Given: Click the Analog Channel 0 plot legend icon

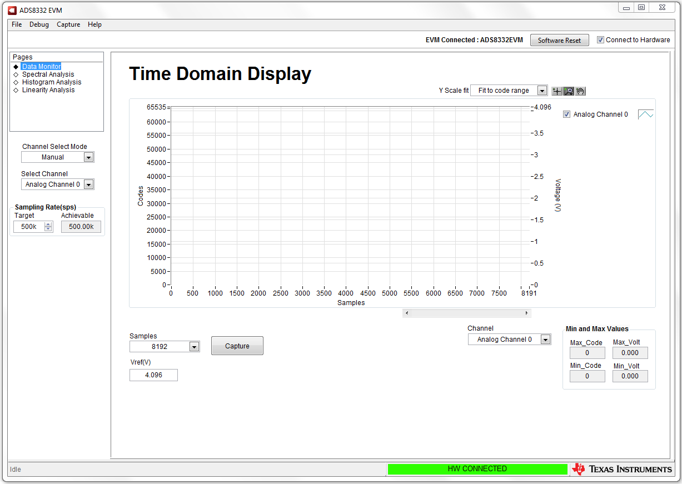Looking at the screenshot, I should [x=645, y=114].
